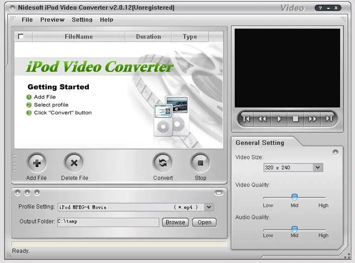Stop the preview playback
This screenshot has width=355, height=263.
point(295,119)
